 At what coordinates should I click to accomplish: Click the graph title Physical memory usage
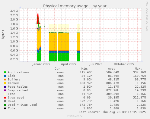75,6
